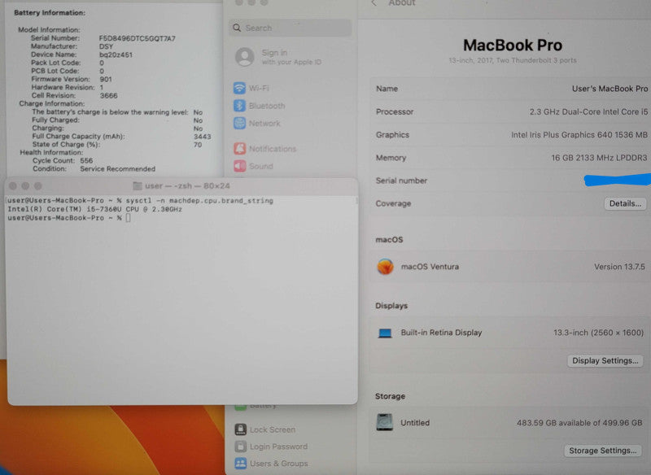The height and width of the screenshot is (475, 651).
Task: Go back using the About back chevron
Action: point(374,3)
